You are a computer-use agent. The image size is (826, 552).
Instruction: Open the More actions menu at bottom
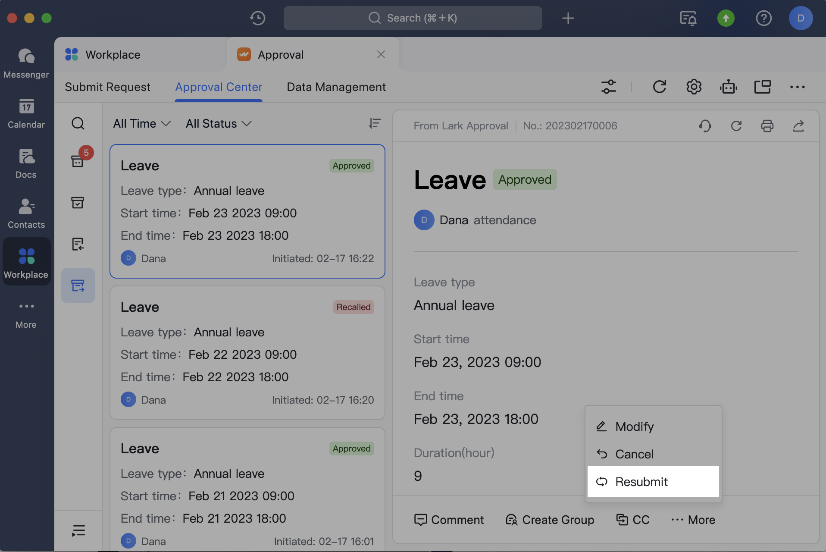pos(693,520)
